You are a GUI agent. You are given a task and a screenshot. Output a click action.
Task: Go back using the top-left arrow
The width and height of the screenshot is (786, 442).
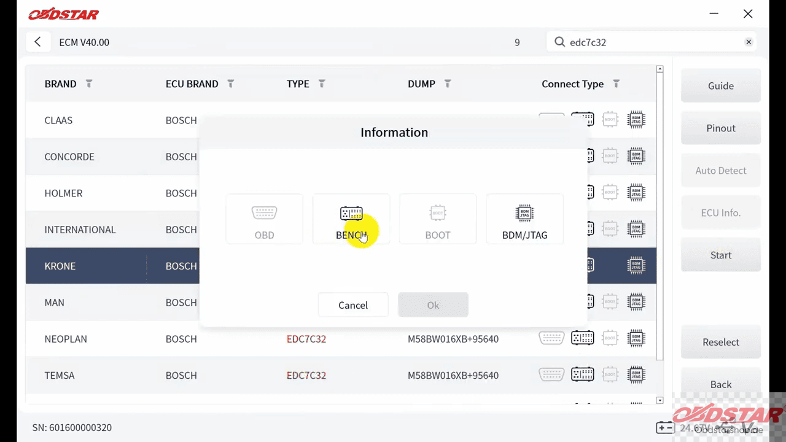click(38, 42)
